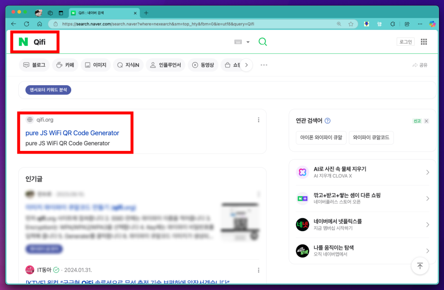Screen dimensions: 444x290
Task: Open the browser home page icon
Action: click(40, 24)
